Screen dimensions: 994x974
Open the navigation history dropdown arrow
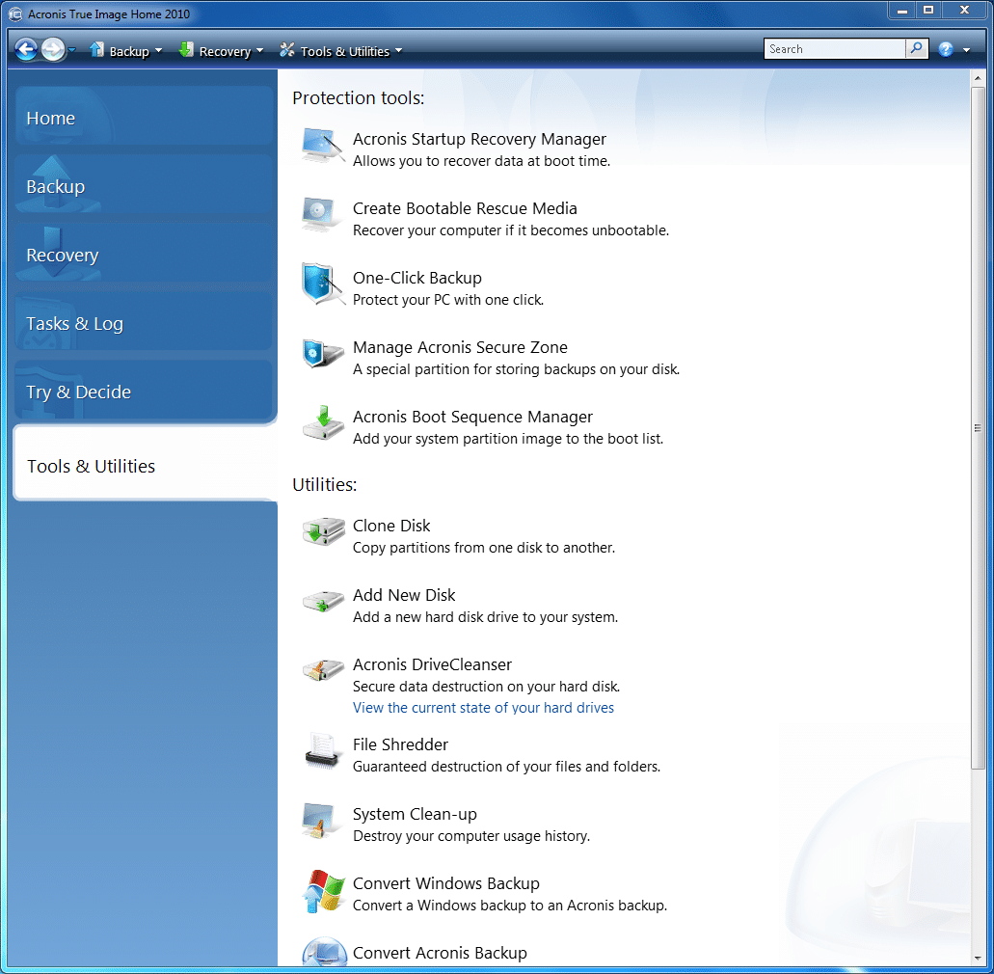tap(71, 50)
